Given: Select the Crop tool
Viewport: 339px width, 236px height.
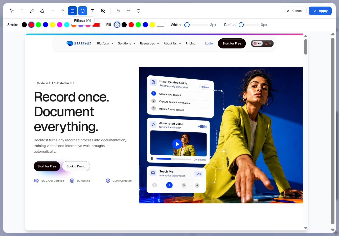Looking at the screenshot, I should pyautogui.click(x=22, y=11).
